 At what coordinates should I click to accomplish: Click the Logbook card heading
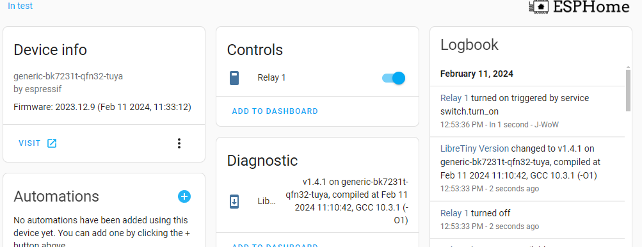tap(469, 45)
